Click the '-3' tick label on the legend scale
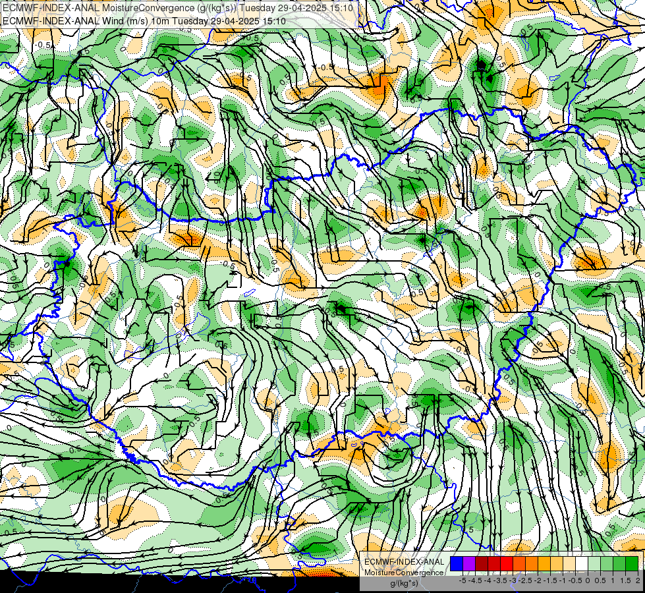Viewport: 645px width, 593px height. tap(513, 580)
